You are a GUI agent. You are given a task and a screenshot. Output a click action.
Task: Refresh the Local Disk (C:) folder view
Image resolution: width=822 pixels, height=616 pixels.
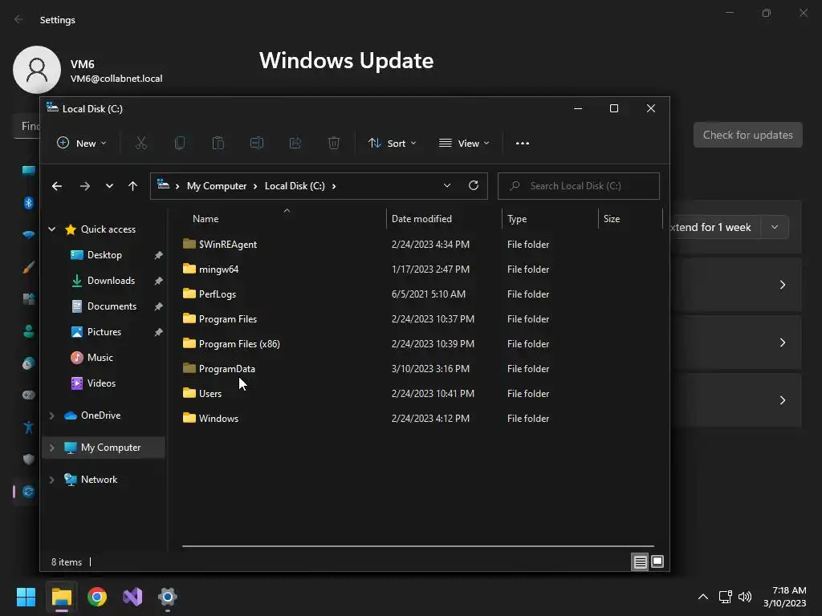(x=474, y=185)
